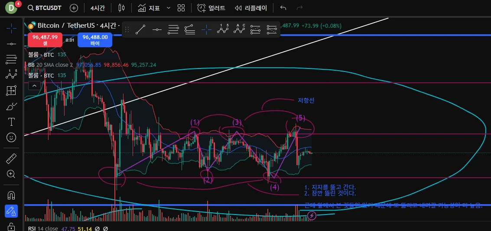Click the Bitcoin logo beside chart title
The width and height of the screenshot is (491, 231).
click(32, 26)
